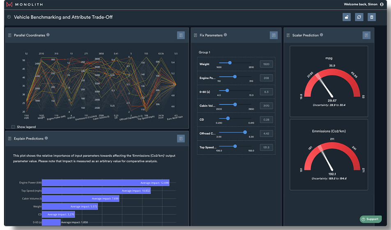Open Fix Parameters panel notes button

274,35
